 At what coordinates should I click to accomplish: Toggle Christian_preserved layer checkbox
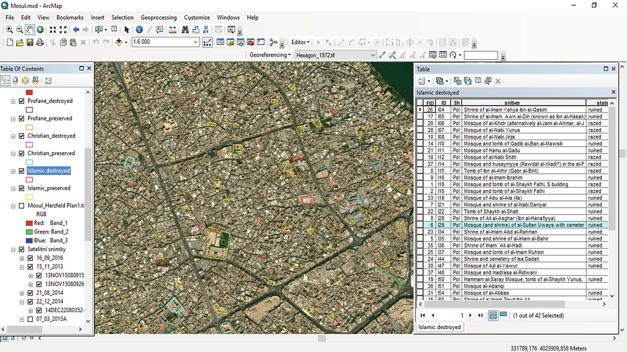22,154
